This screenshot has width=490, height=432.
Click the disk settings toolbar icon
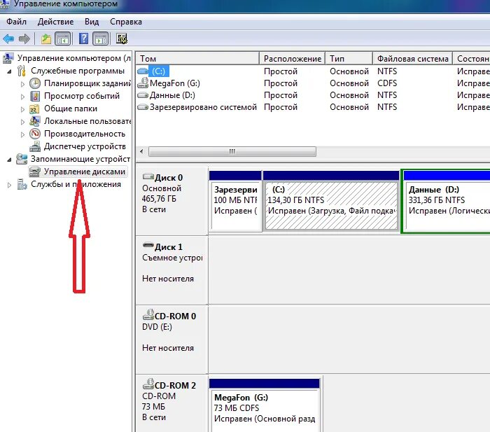(122, 39)
